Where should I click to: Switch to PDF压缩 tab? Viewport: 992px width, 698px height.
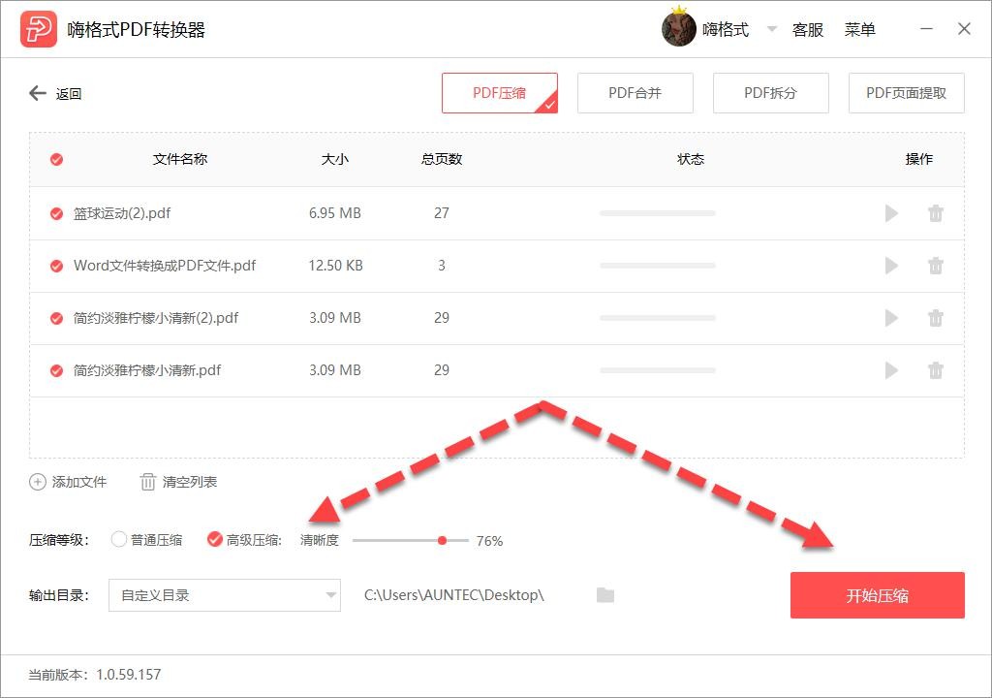pyautogui.click(x=499, y=93)
